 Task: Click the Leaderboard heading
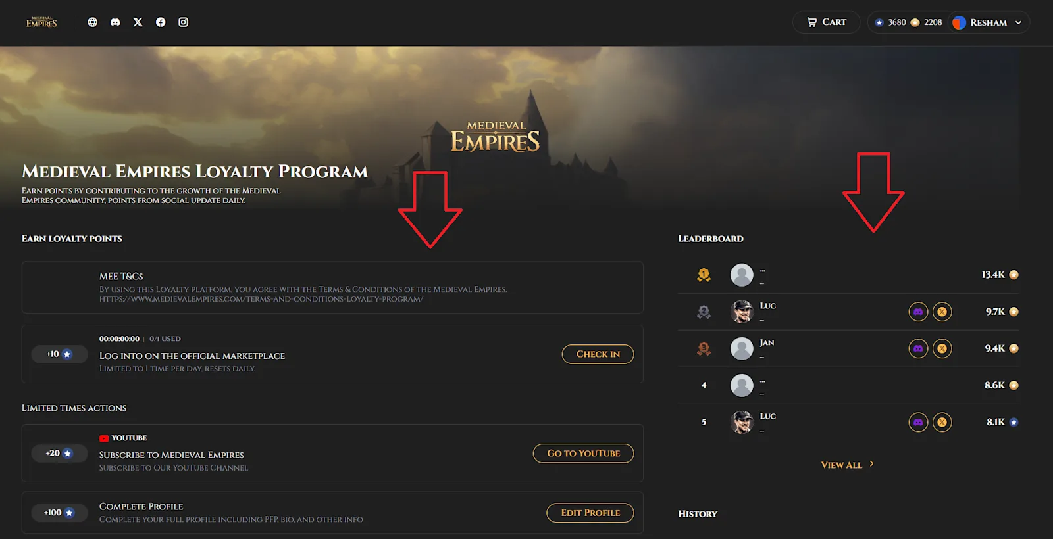pos(711,239)
